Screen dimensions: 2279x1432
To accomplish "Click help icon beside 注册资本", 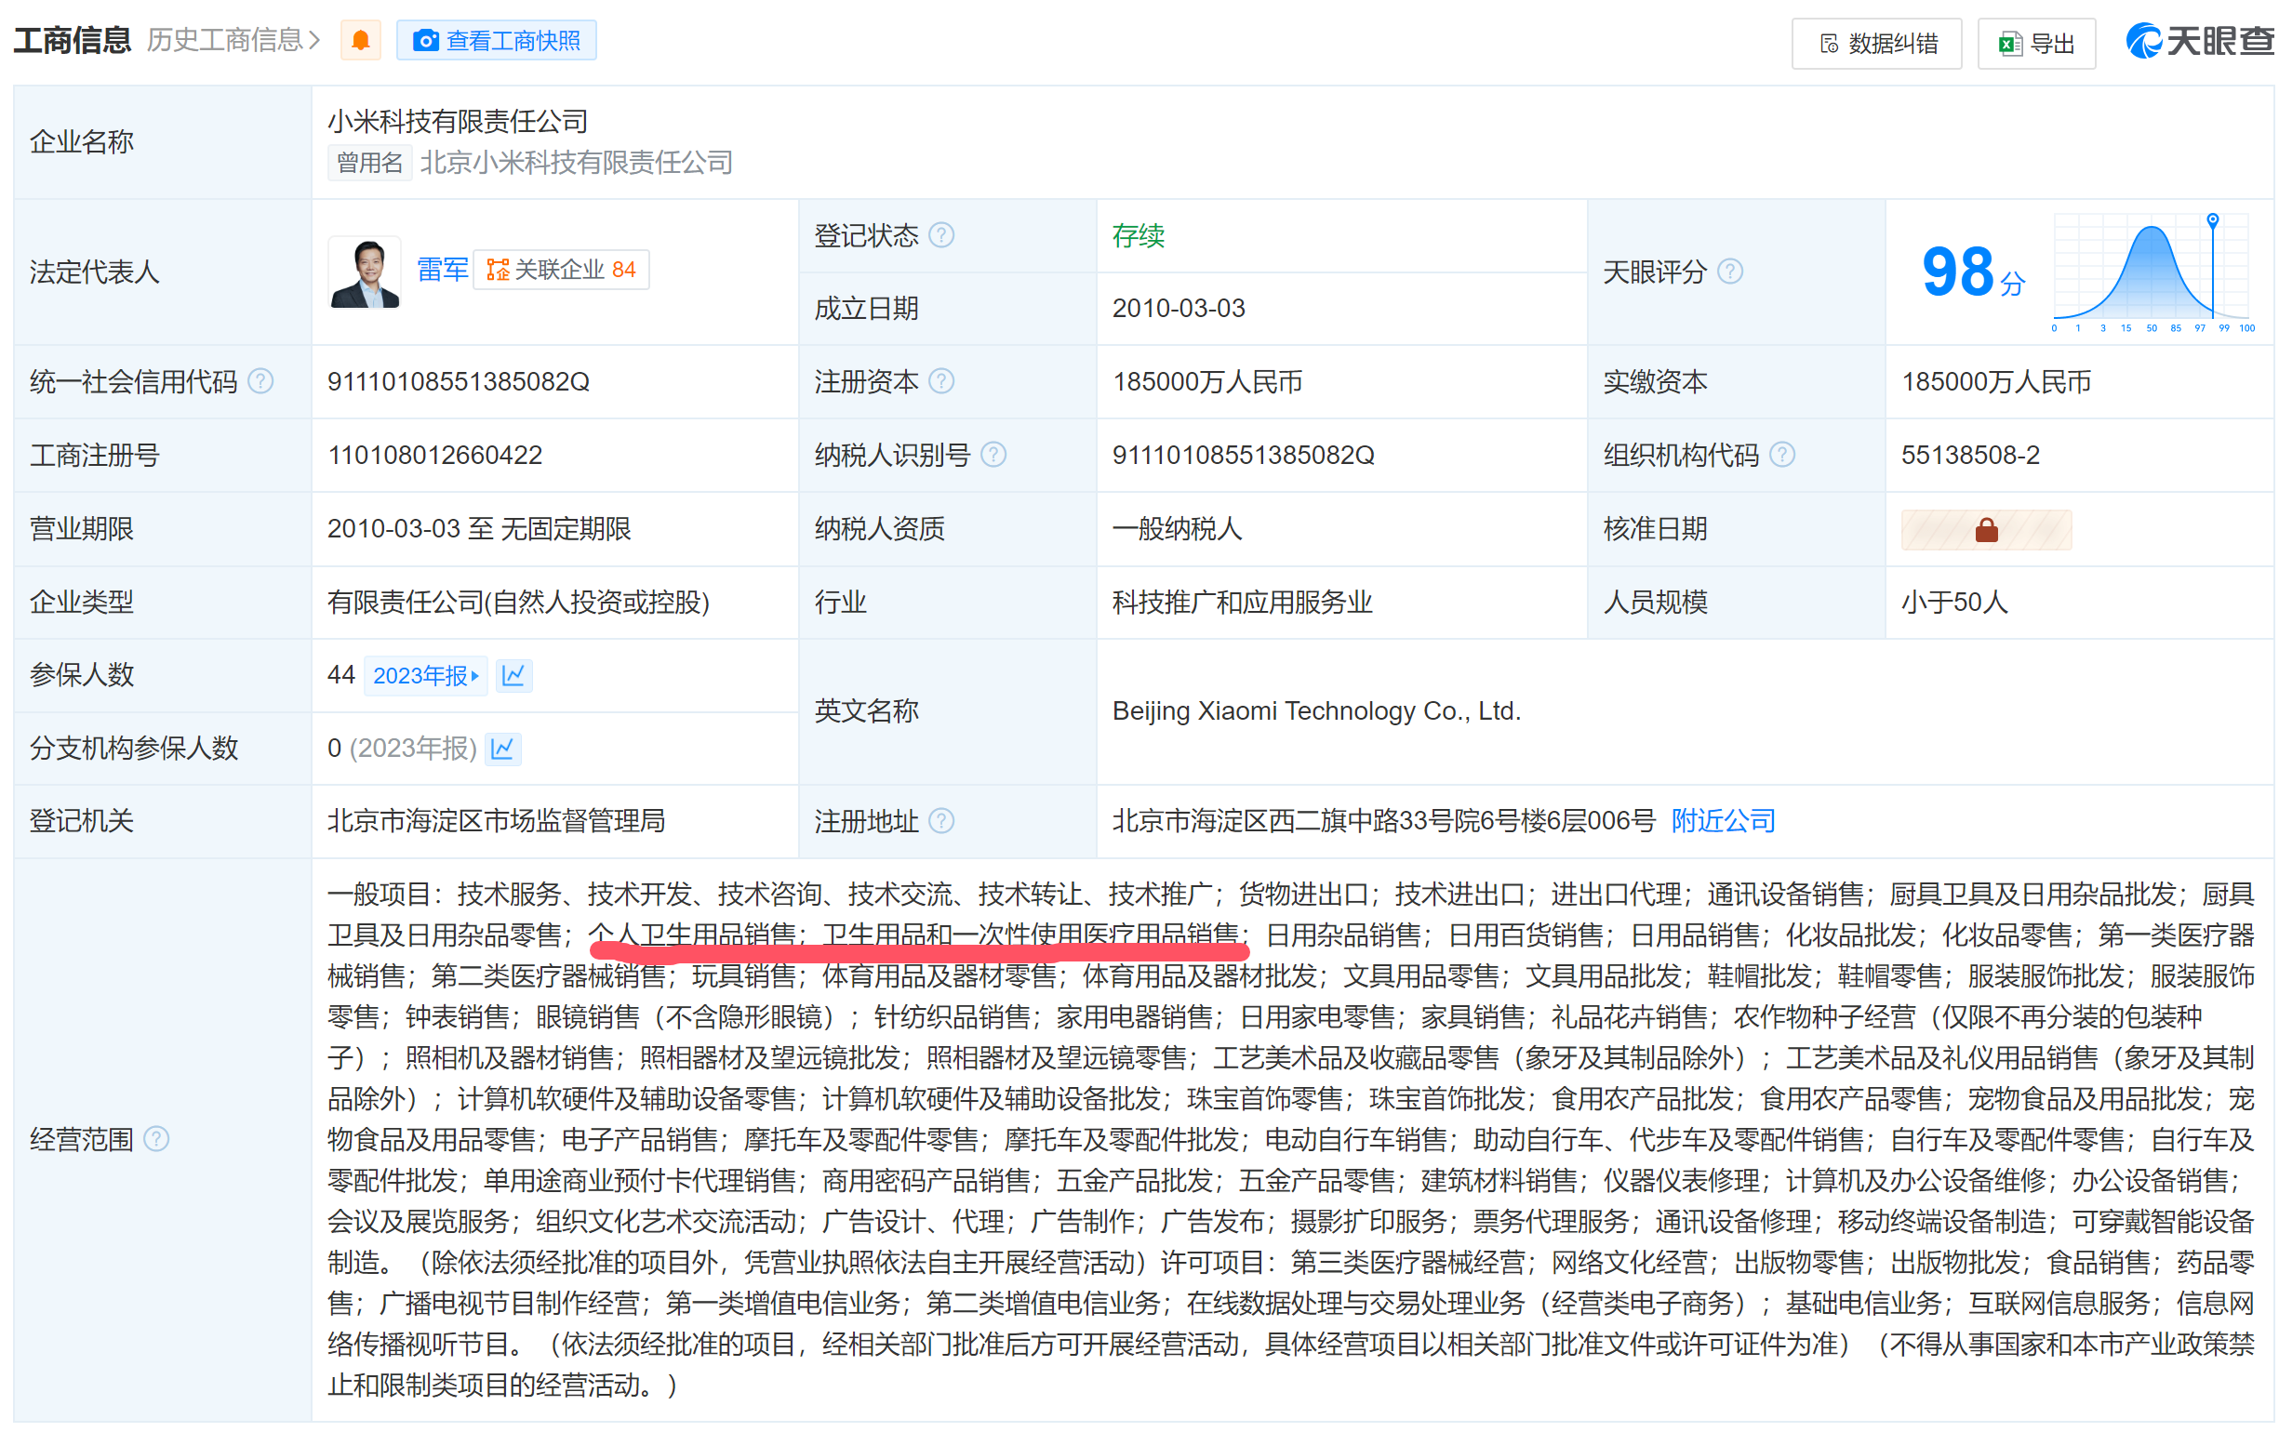I will click(941, 381).
